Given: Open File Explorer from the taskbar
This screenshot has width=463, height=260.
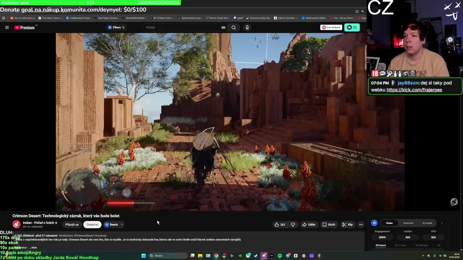Looking at the screenshot, I should (x=200, y=256).
